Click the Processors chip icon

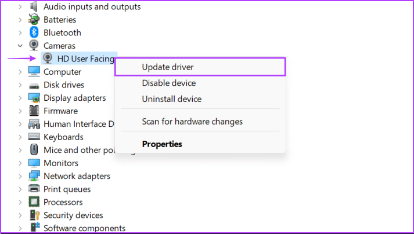(x=34, y=202)
